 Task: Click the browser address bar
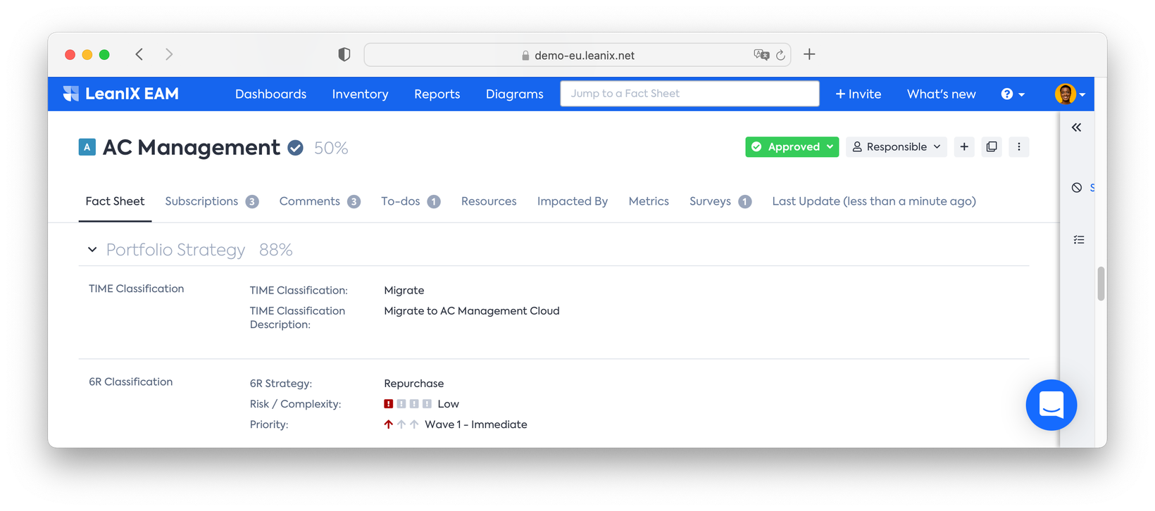pos(577,55)
